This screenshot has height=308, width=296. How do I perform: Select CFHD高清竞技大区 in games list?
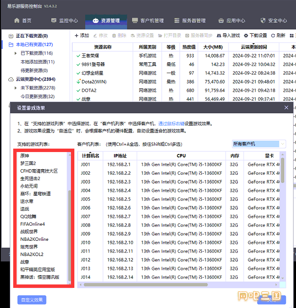(x=39, y=171)
